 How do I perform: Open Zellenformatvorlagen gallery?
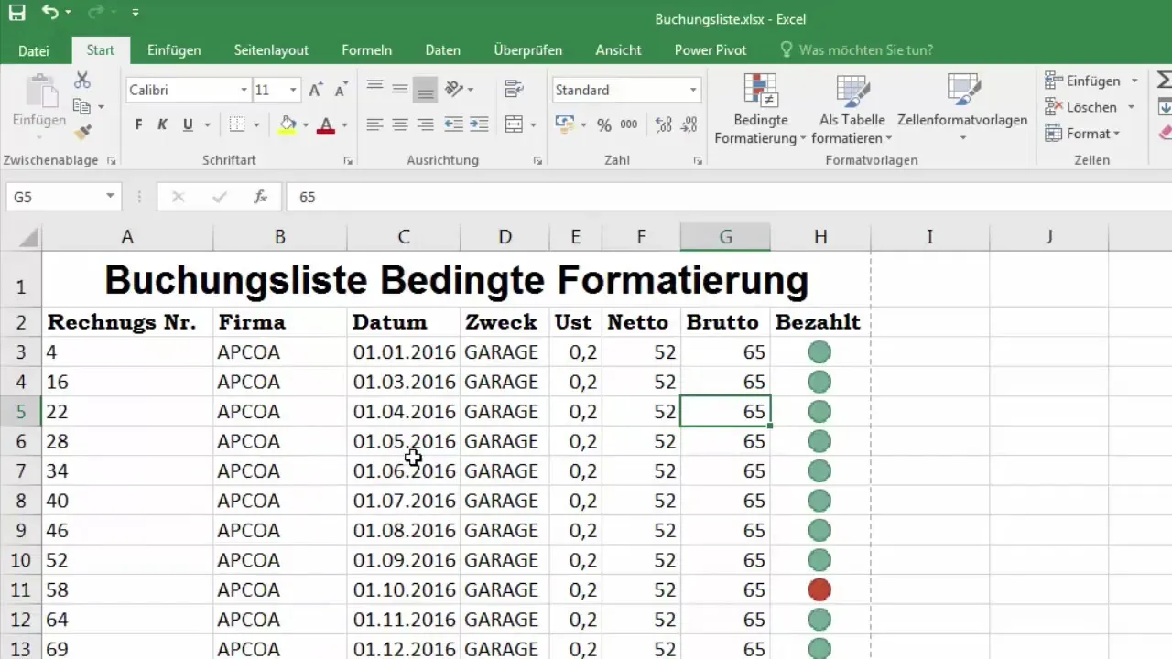[x=962, y=108]
